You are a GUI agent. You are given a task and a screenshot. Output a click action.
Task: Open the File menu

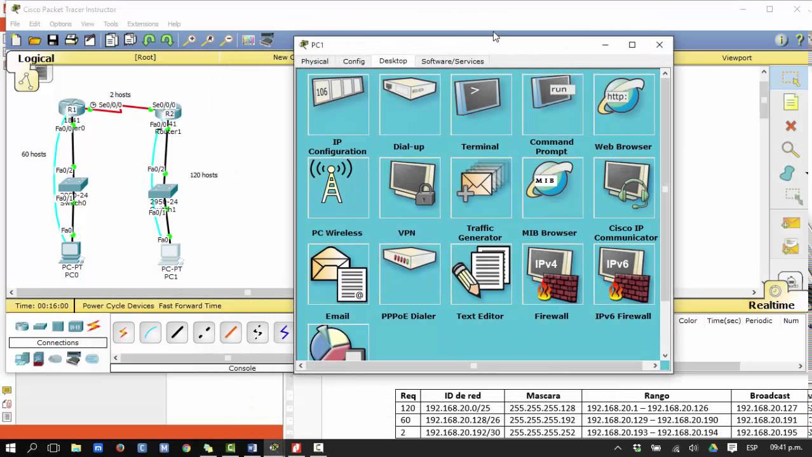[15, 24]
